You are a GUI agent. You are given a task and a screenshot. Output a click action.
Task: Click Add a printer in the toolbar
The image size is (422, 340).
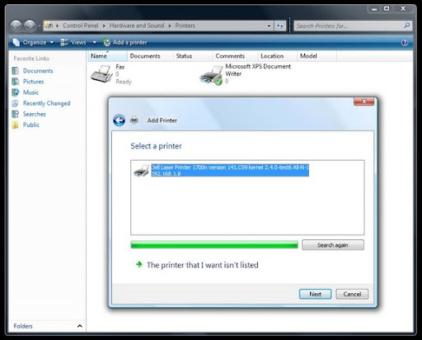pos(125,42)
